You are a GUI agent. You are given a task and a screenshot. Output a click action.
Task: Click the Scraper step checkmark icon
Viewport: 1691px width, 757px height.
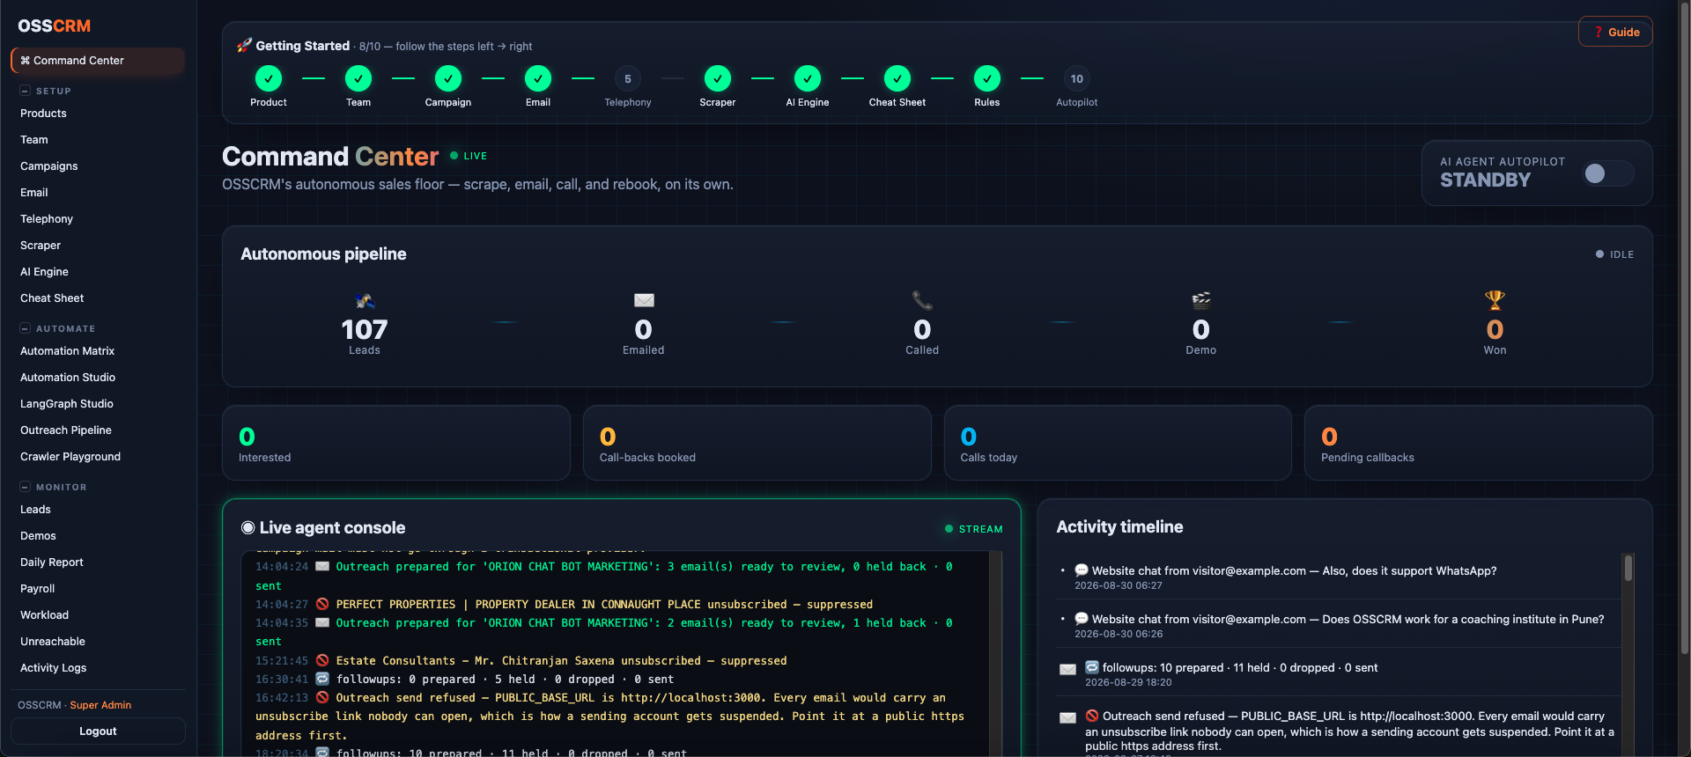click(x=718, y=78)
